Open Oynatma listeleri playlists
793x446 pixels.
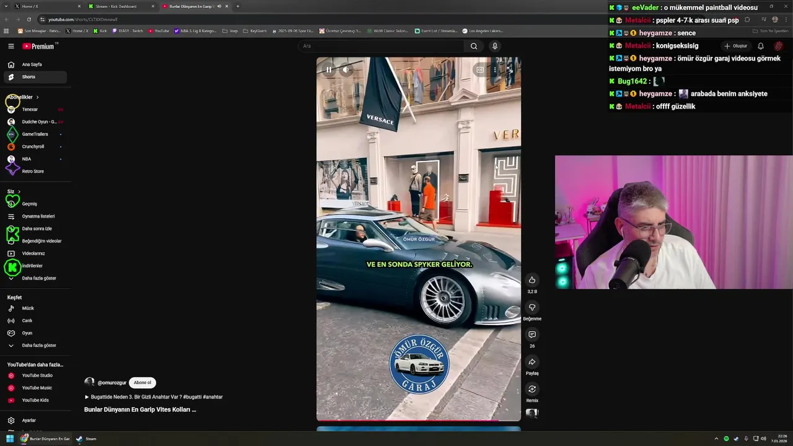[35, 216]
